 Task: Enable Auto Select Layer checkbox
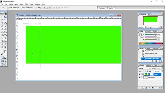[9, 7]
